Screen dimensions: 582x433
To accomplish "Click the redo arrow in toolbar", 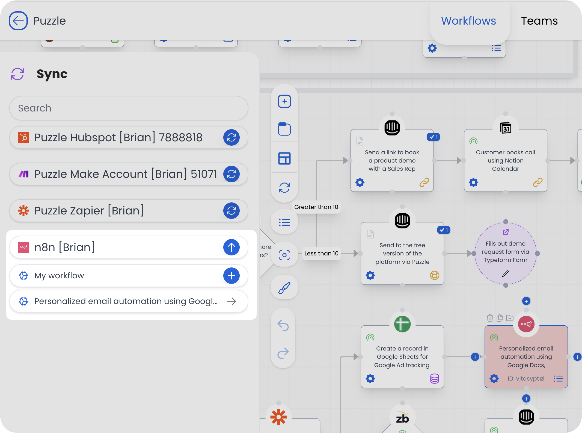I will click(283, 353).
